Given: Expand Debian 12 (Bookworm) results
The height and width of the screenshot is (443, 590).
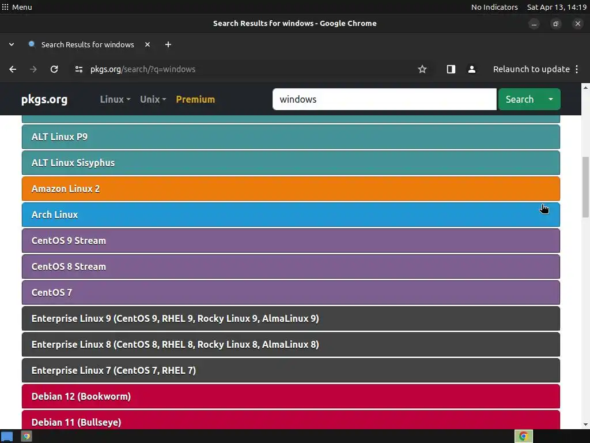Looking at the screenshot, I should pos(291,397).
